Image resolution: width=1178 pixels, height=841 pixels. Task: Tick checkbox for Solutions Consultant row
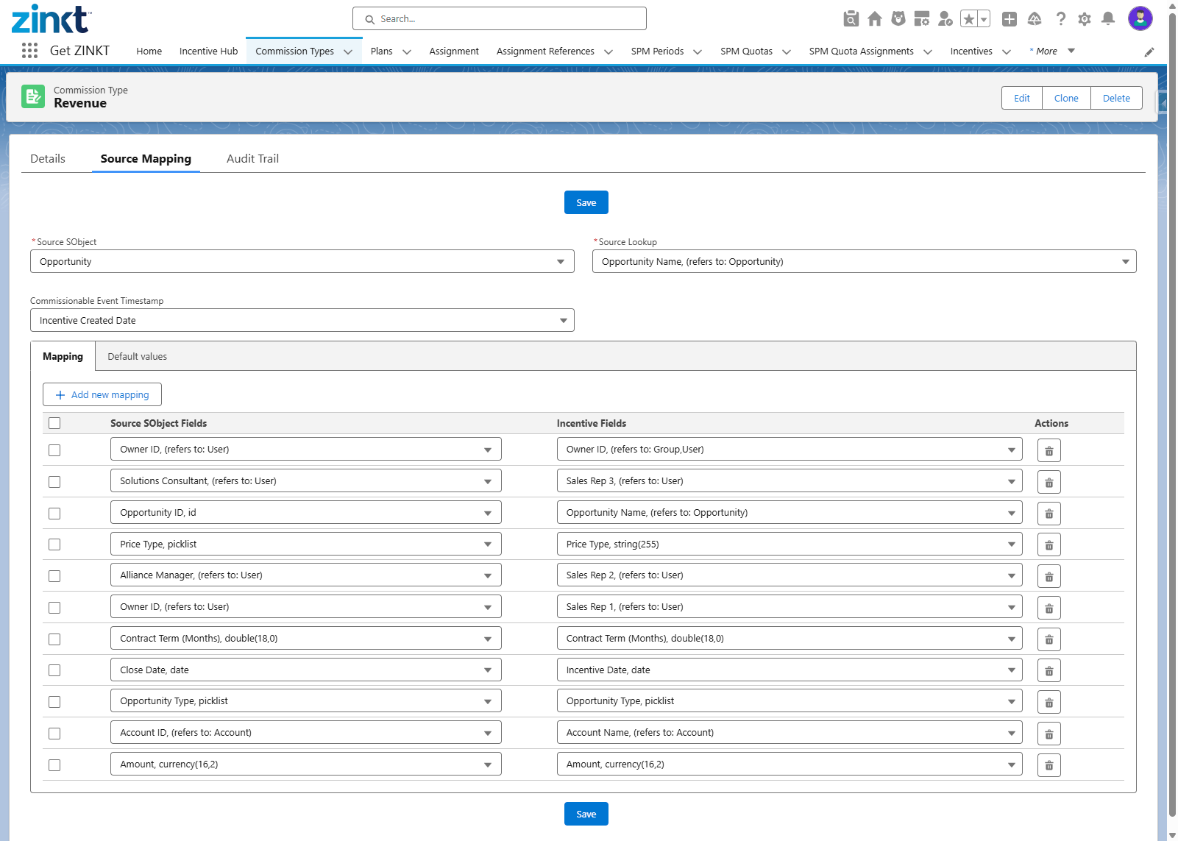54,482
